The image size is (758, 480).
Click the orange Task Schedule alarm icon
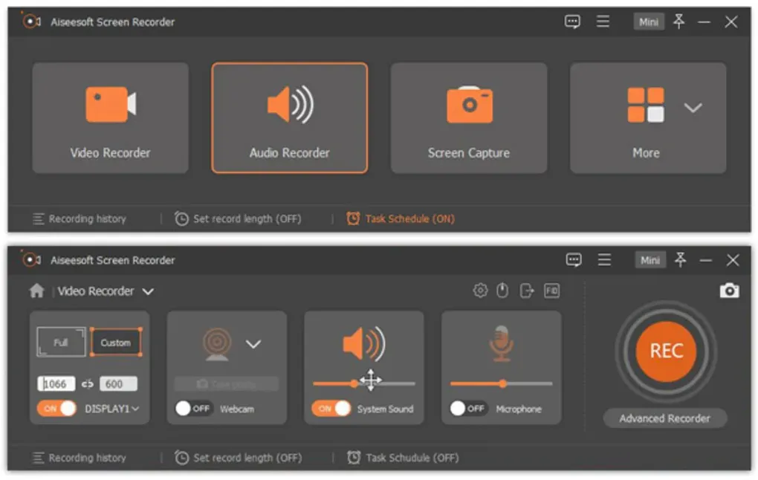353,218
